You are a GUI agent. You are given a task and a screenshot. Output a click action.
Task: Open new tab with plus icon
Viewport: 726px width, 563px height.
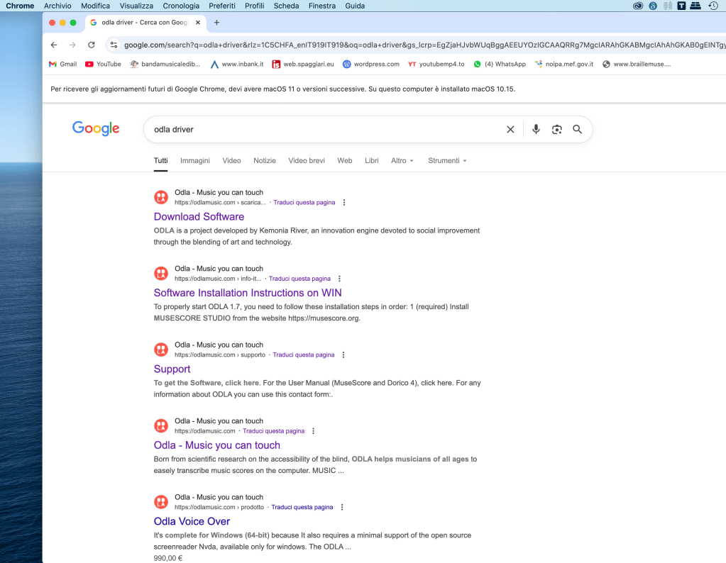[217, 22]
